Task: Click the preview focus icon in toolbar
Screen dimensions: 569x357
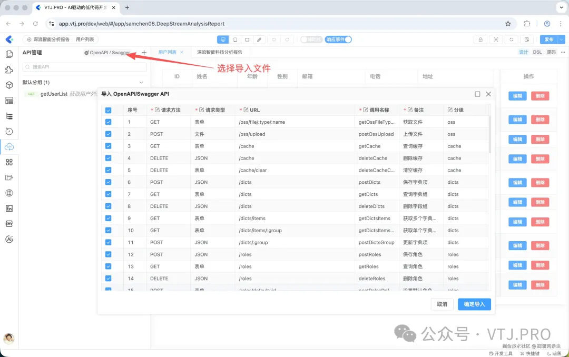Action: tap(496, 39)
